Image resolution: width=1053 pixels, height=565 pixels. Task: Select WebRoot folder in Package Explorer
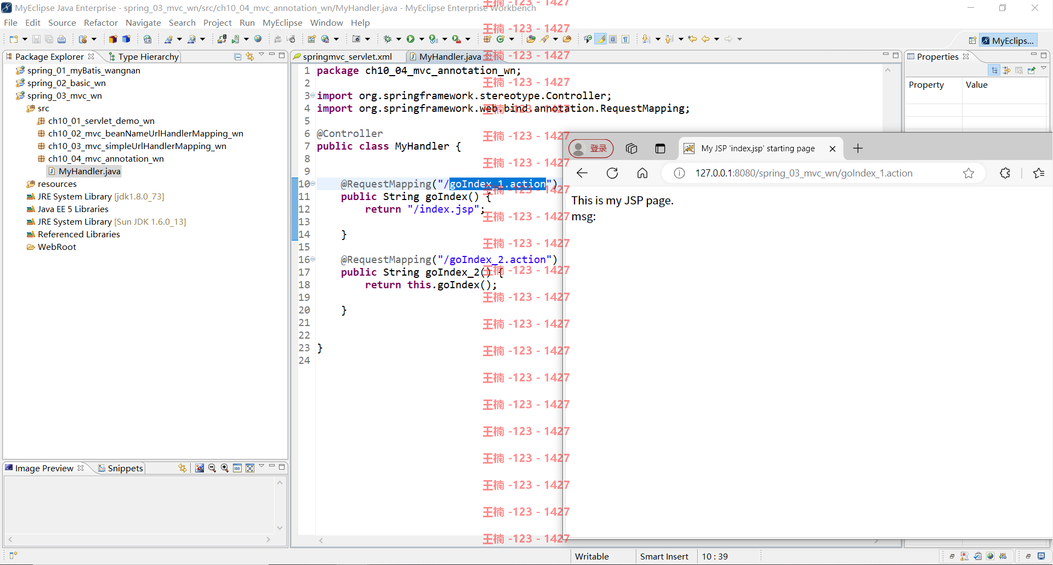tap(52, 247)
